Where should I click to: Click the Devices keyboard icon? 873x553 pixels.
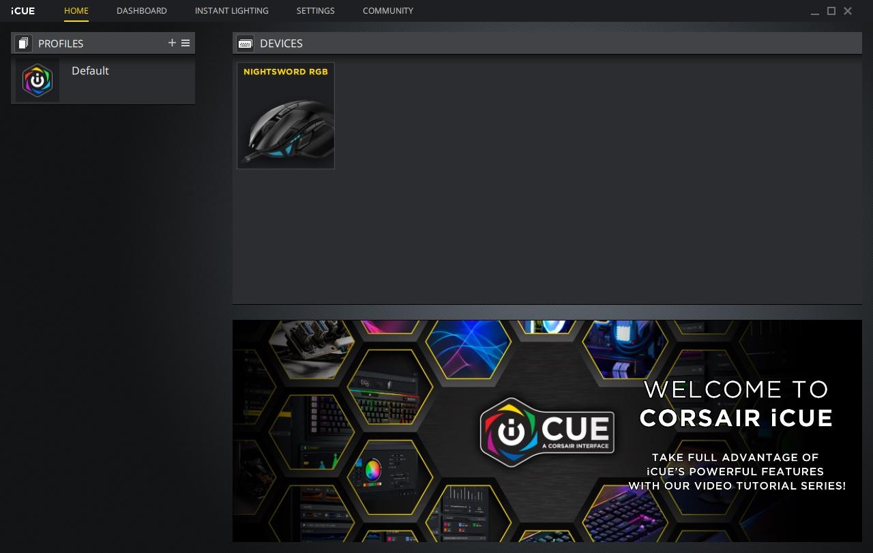245,44
